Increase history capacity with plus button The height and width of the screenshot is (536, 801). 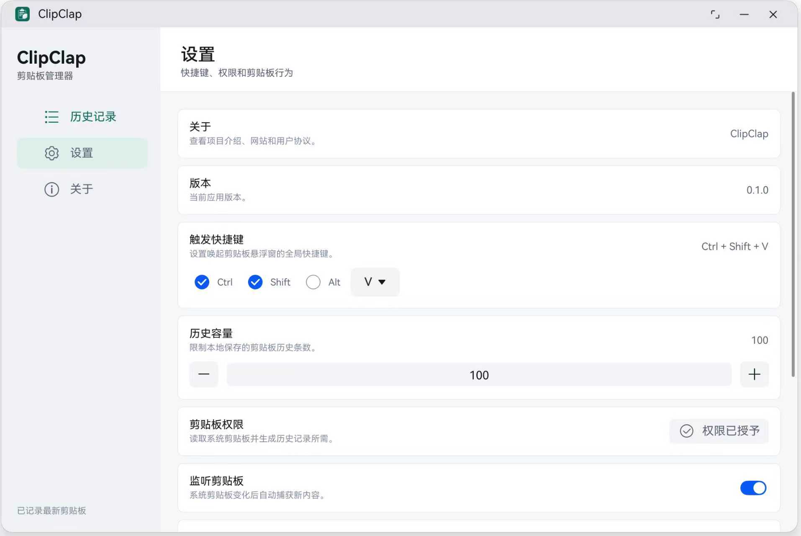[754, 374]
